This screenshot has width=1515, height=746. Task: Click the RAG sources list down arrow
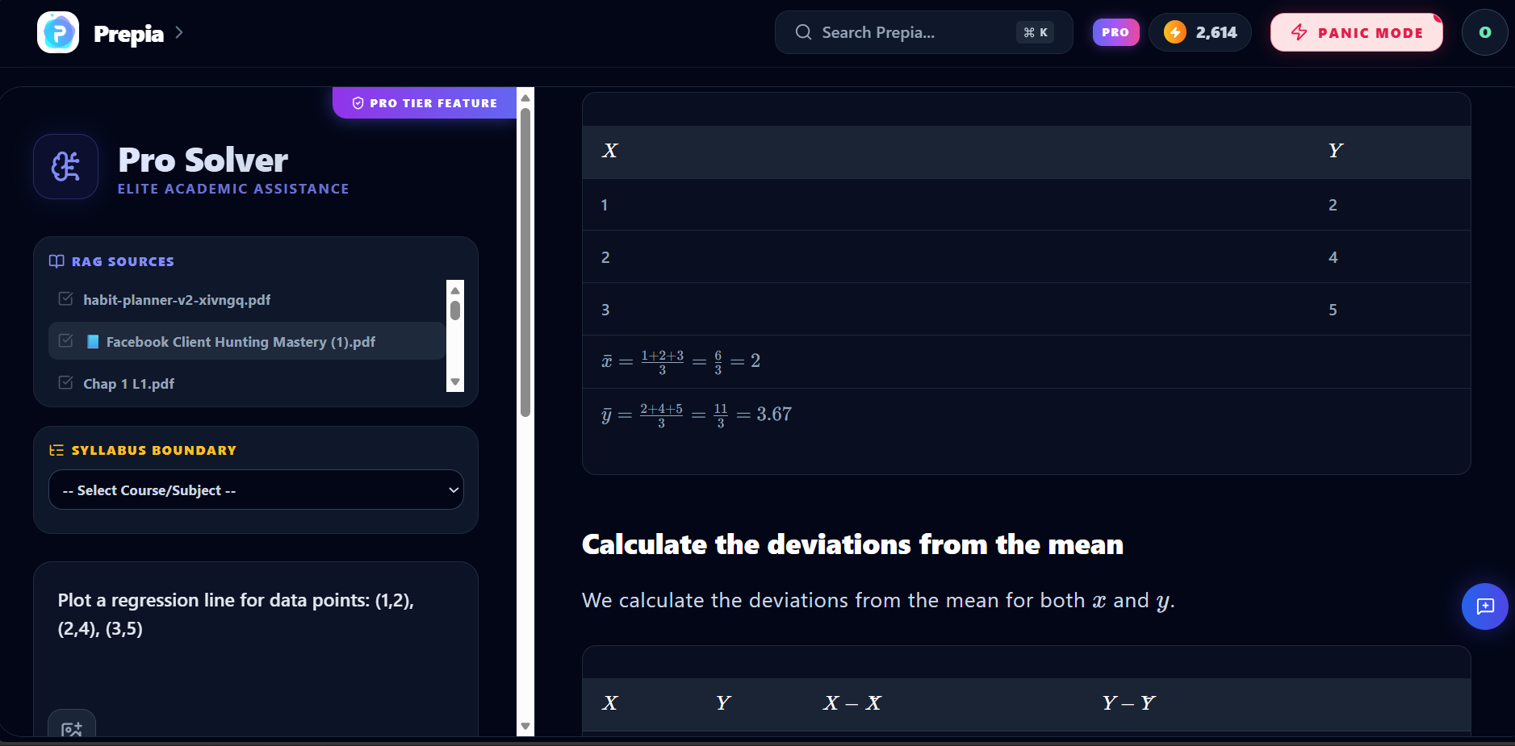[455, 382]
